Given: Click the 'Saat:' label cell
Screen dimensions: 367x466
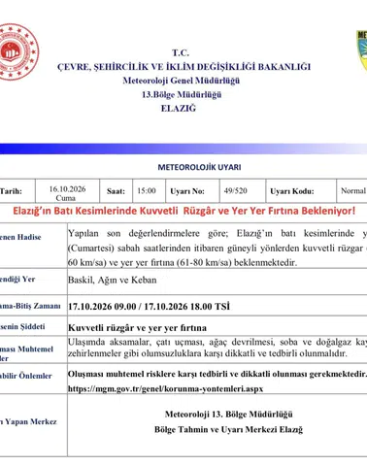Looking at the screenshot, I should click(116, 191).
